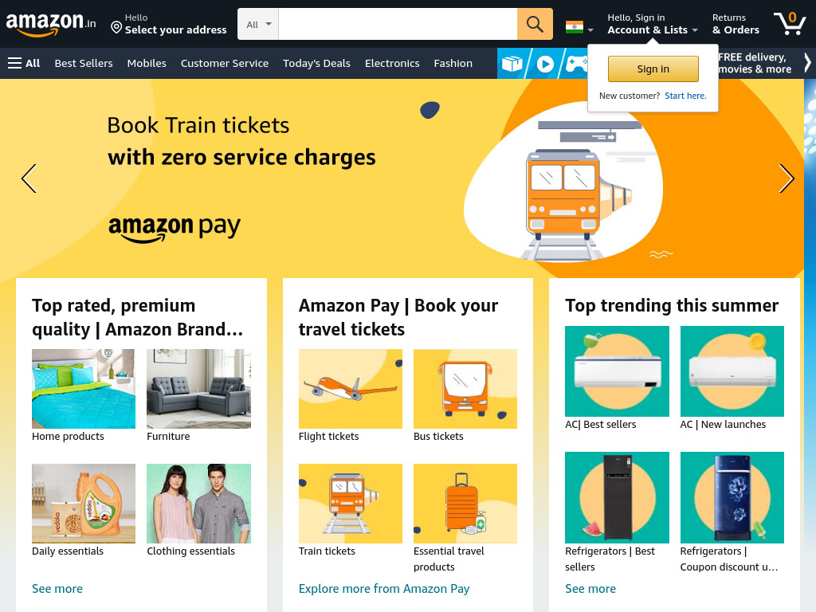816x612 pixels.
Task: Expand the All search category dropdown
Action: (x=258, y=24)
